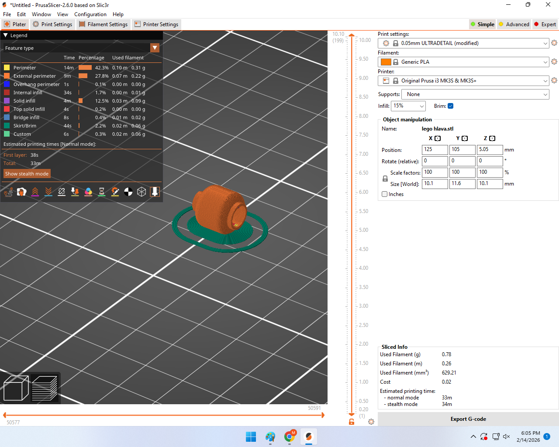
Task: Click the vertical slider lock icon
Action: [352, 422]
